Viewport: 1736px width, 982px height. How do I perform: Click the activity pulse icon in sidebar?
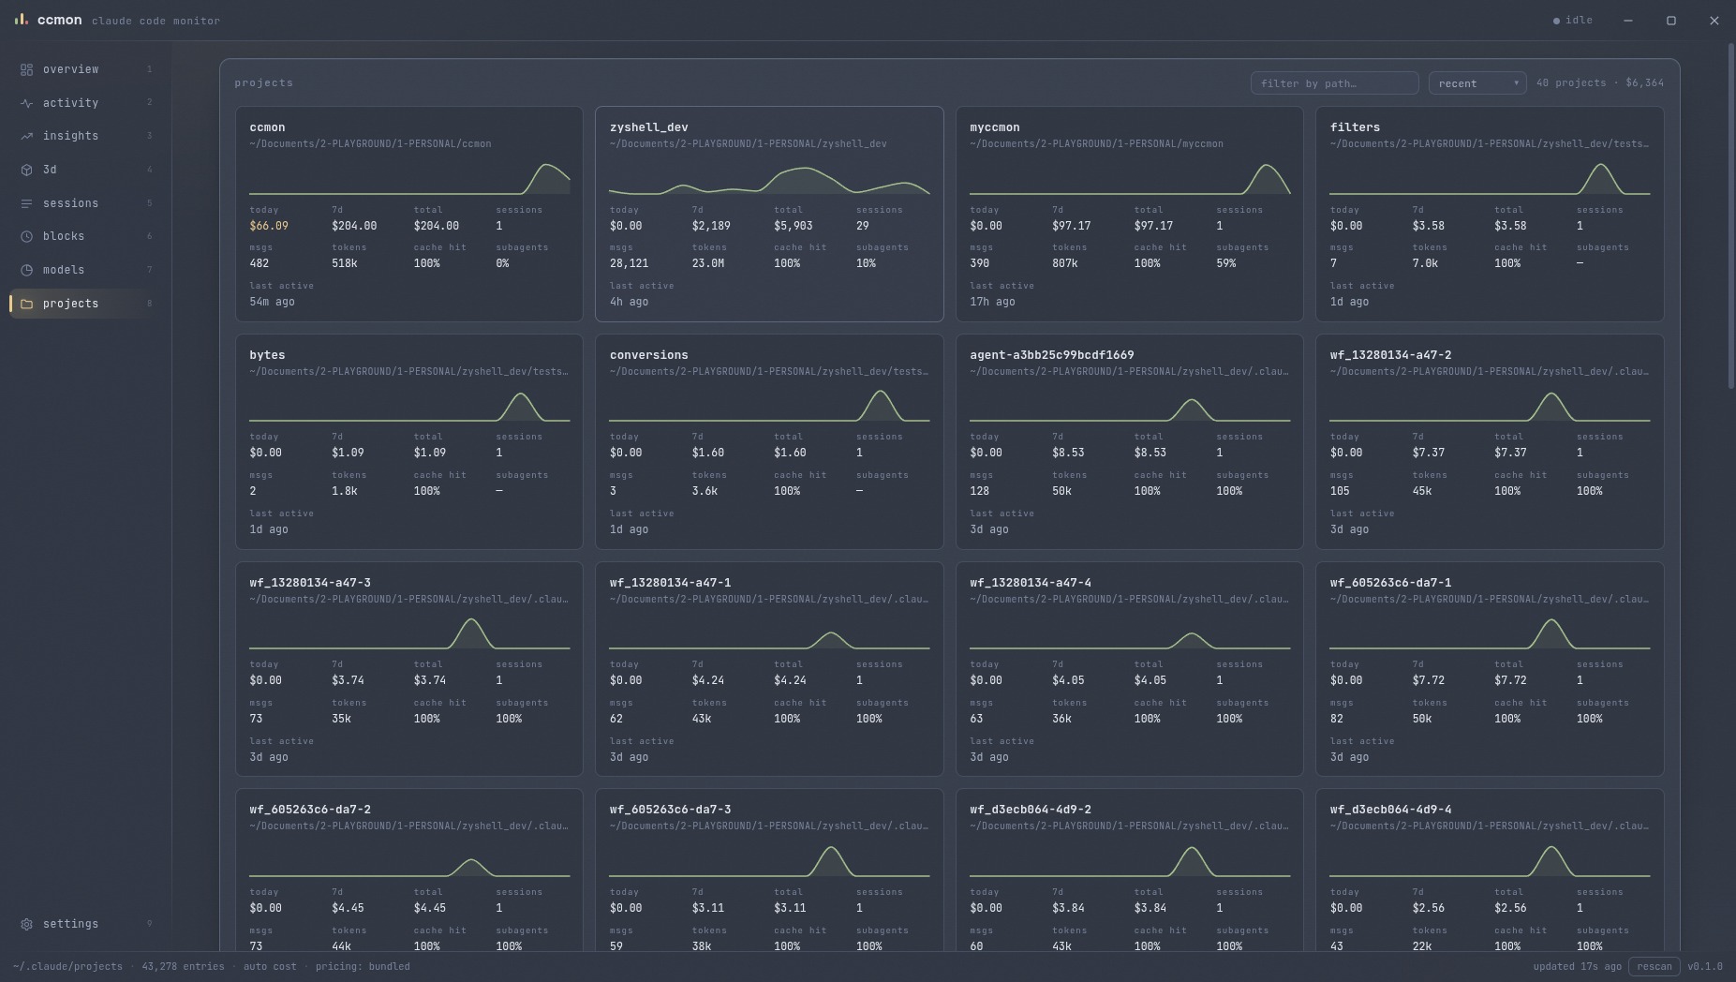click(26, 103)
